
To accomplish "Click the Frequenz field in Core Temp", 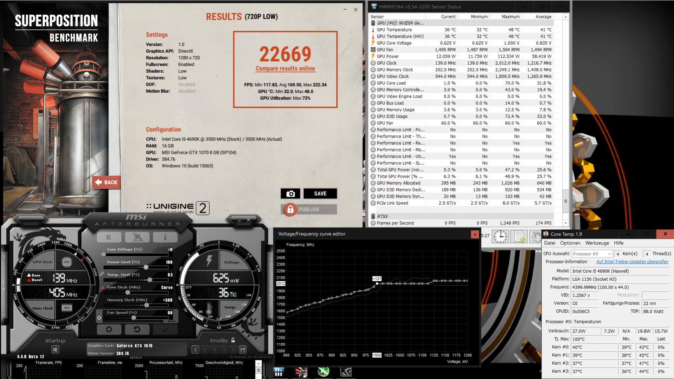I will (x=620, y=287).
